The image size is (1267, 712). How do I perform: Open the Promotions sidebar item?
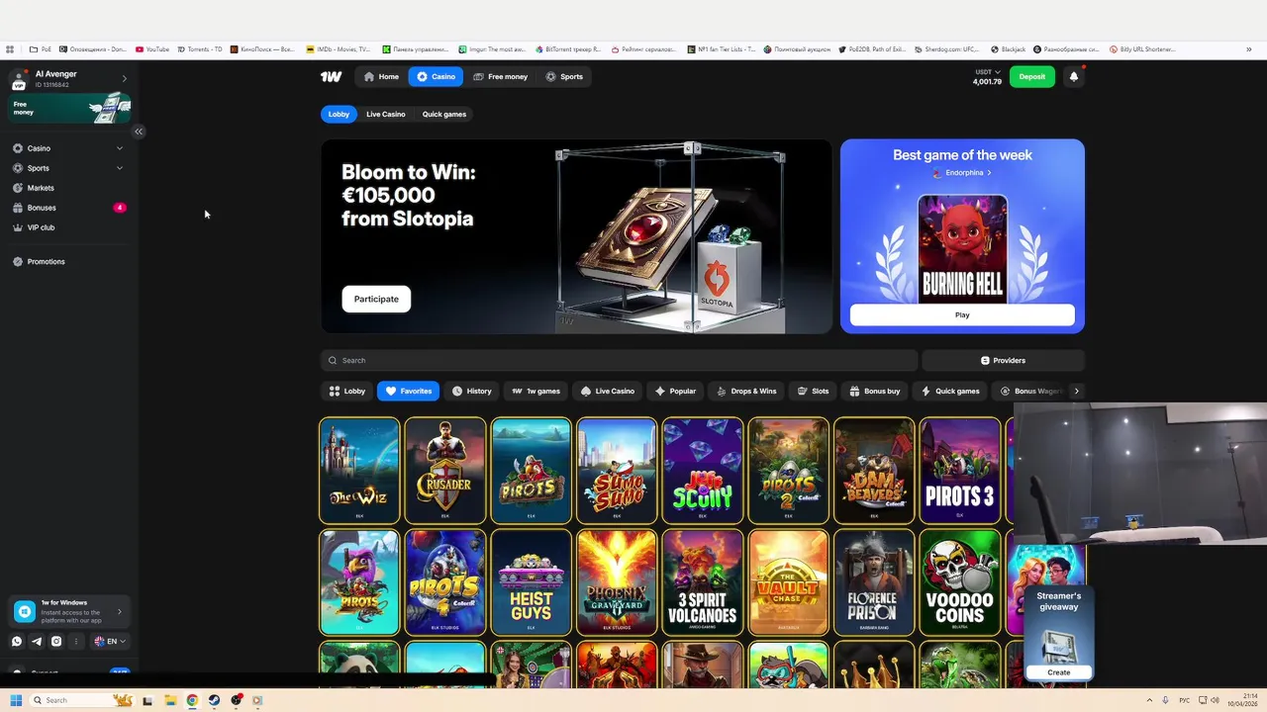[69, 261]
